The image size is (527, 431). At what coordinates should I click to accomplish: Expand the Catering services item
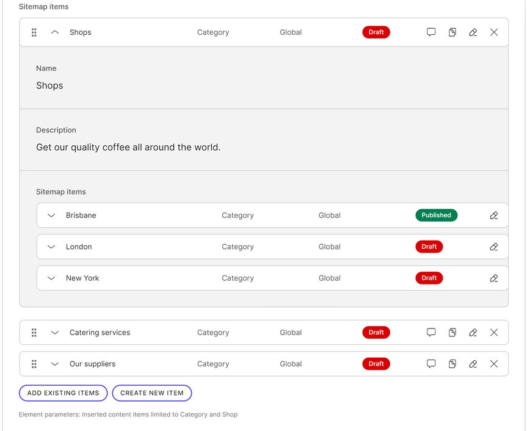[55, 333]
